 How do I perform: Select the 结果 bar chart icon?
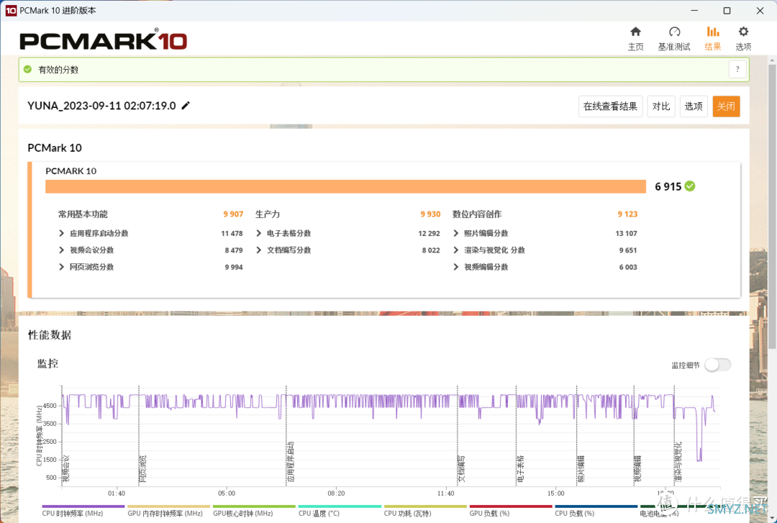(712, 32)
